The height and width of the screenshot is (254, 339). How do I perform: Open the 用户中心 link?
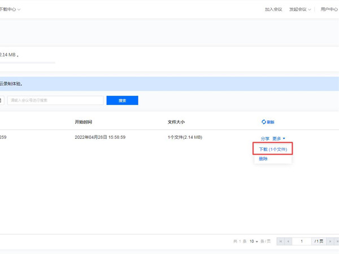pos(329,9)
